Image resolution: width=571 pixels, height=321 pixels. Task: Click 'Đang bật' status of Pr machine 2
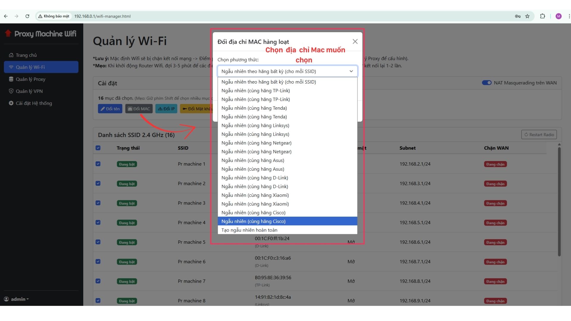[127, 184]
